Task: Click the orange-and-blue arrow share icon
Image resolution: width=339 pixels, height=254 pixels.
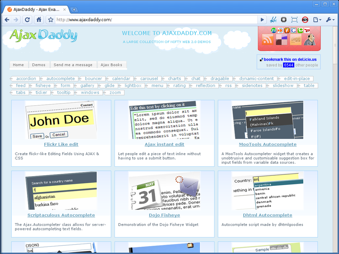Action: [280, 30]
